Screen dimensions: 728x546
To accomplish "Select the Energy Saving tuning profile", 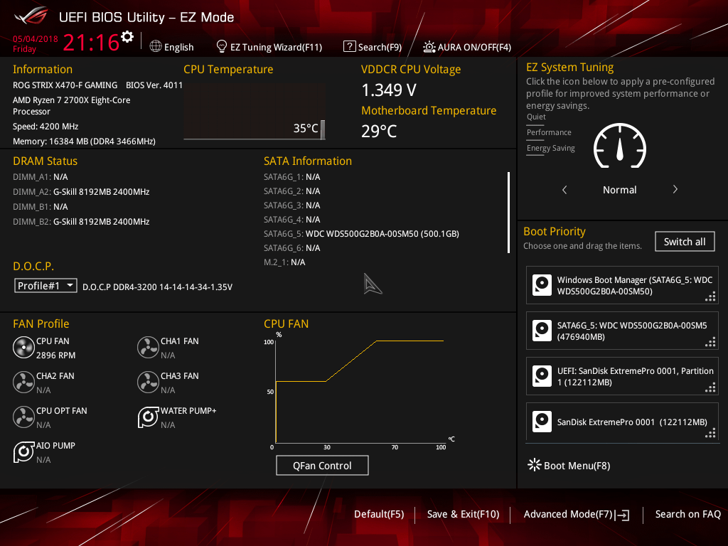I will point(551,148).
